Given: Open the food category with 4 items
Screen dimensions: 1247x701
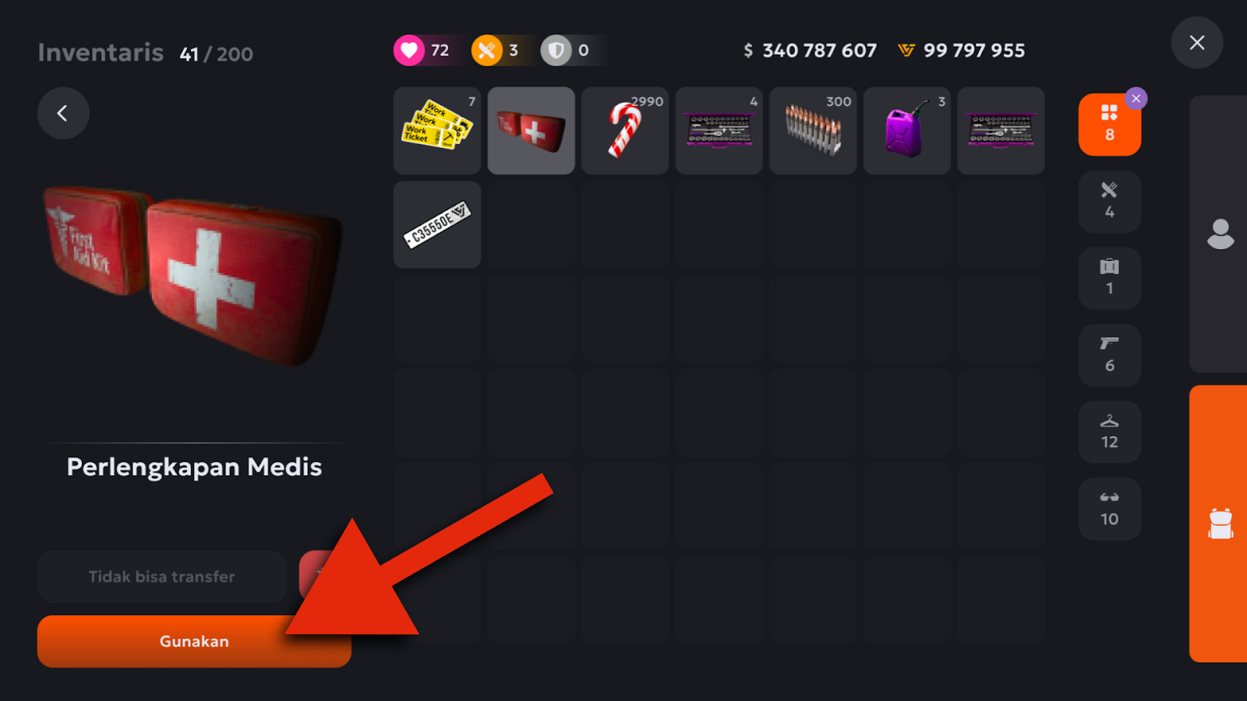Looking at the screenshot, I should 1110,202.
